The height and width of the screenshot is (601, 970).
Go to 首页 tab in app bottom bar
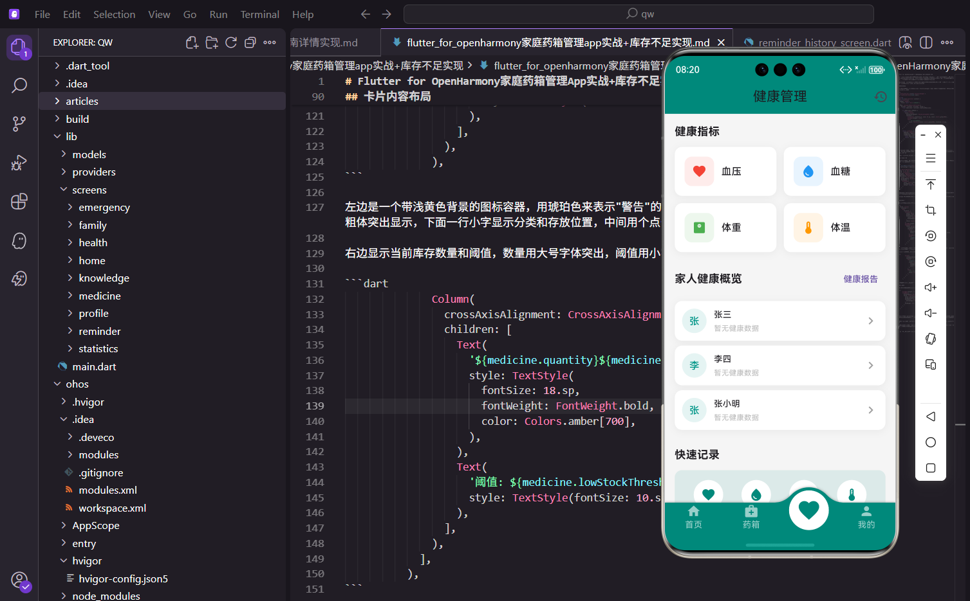[693, 517]
